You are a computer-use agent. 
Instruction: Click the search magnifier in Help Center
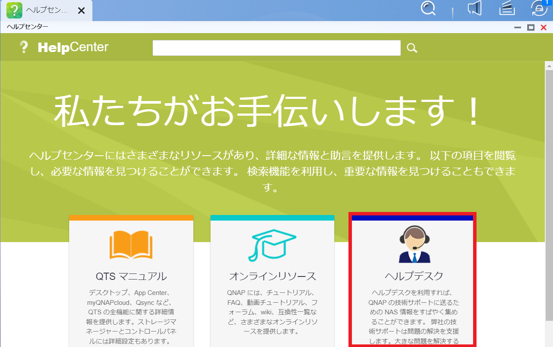[412, 48]
